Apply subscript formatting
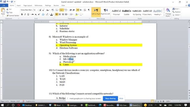 [36, 14]
